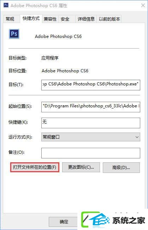Confirm with the 确定 button
Viewport: 148px width, 230px height.
(x=64, y=222)
